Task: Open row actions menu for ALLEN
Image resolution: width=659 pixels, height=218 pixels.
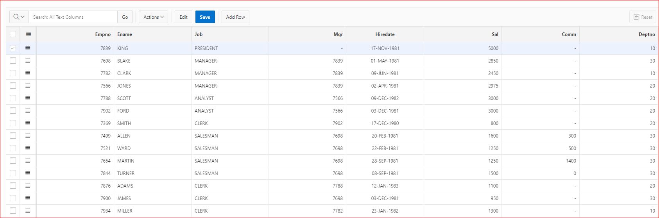Action: click(28, 136)
